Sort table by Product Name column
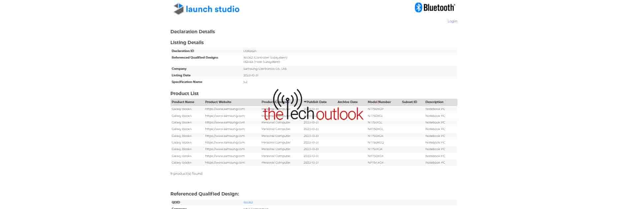627x209 pixels. (x=183, y=102)
